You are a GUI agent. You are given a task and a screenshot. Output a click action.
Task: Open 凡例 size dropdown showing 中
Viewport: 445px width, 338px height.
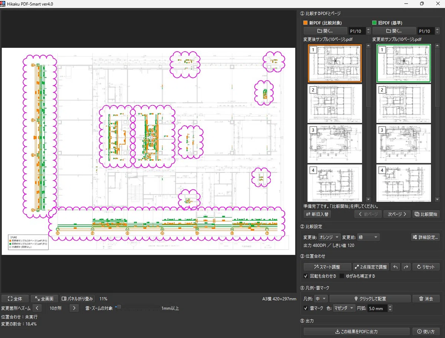[x=321, y=298]
